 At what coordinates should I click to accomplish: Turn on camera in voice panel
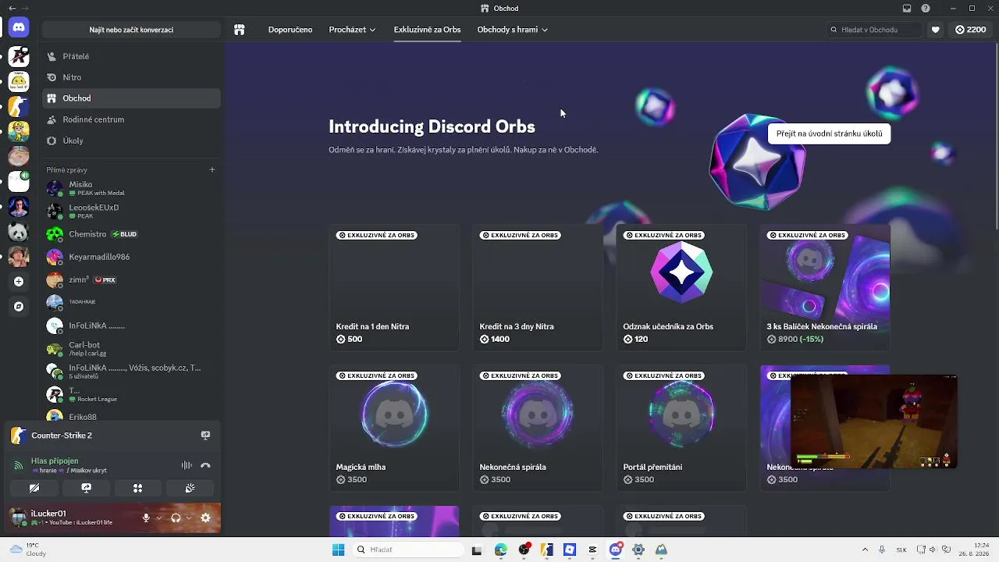click(34, 488)
